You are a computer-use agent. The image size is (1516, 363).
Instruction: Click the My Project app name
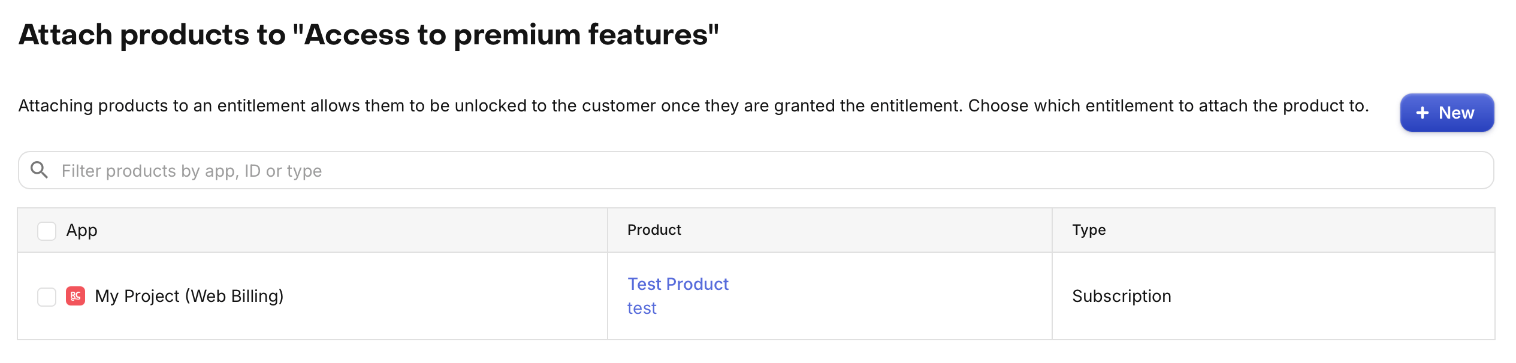click(137, 296)
